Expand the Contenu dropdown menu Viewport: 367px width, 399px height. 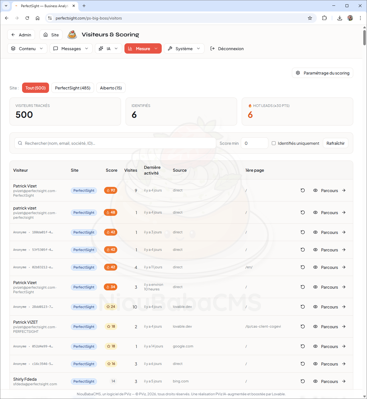pos(27,48)
